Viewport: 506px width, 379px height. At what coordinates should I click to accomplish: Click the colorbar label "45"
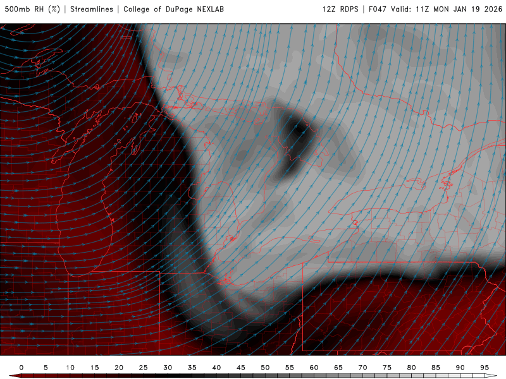pos(241,368)
